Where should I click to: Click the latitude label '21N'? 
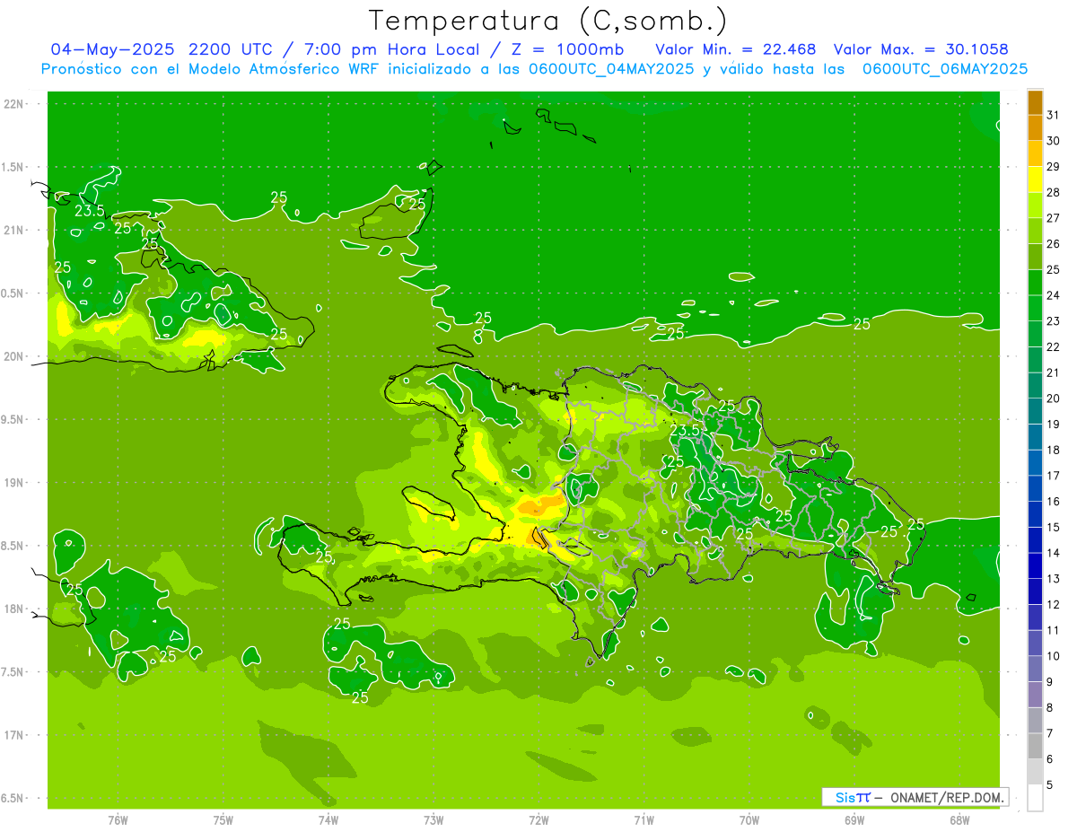click(13, 230)
